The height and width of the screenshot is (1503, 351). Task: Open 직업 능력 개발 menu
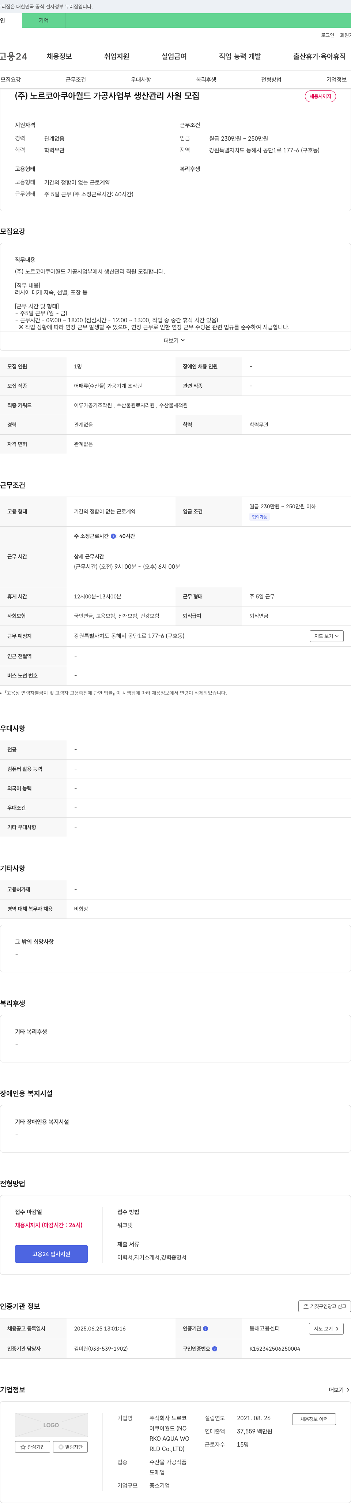[240, 57]
